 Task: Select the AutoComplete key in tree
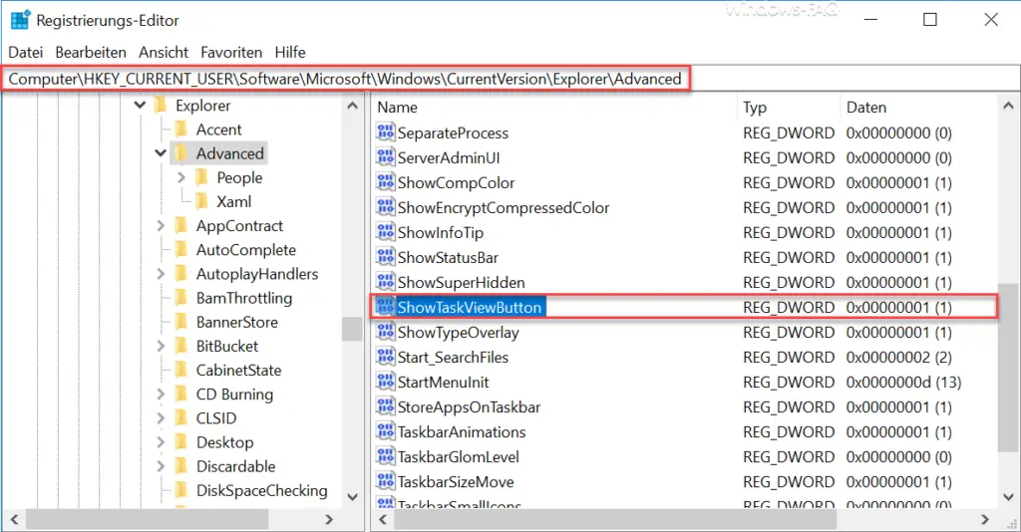pos(246,250)
